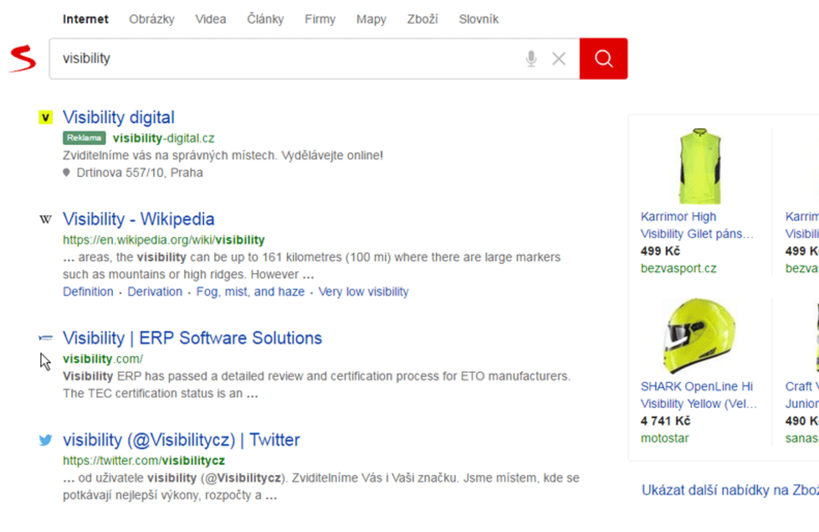Go to the Zboží tab
The height and width of the screenshot is (532, 819).
coord(422,19)
